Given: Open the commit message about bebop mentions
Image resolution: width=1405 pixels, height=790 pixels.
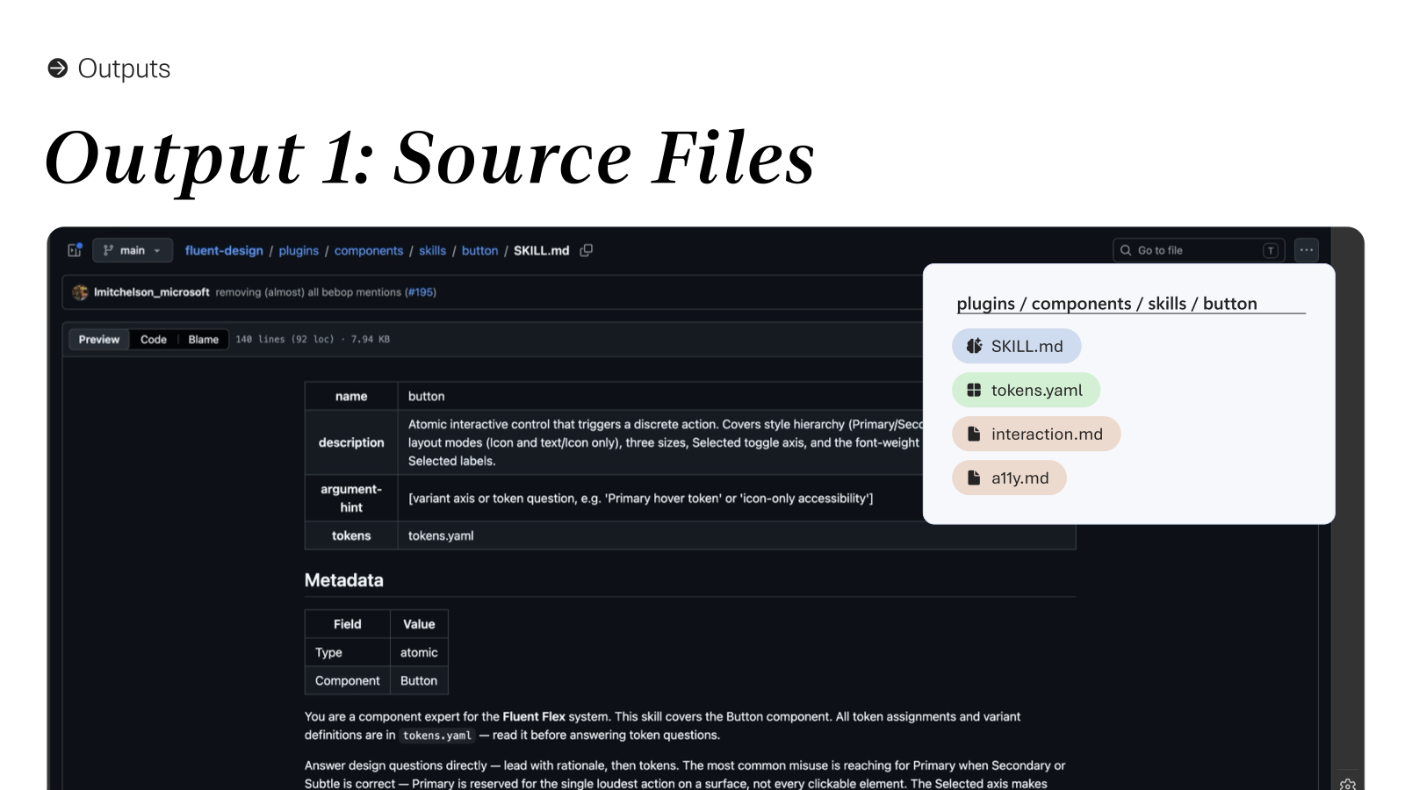Looking at the screenshot, I should pyautogui.click(x=308, y=292).
